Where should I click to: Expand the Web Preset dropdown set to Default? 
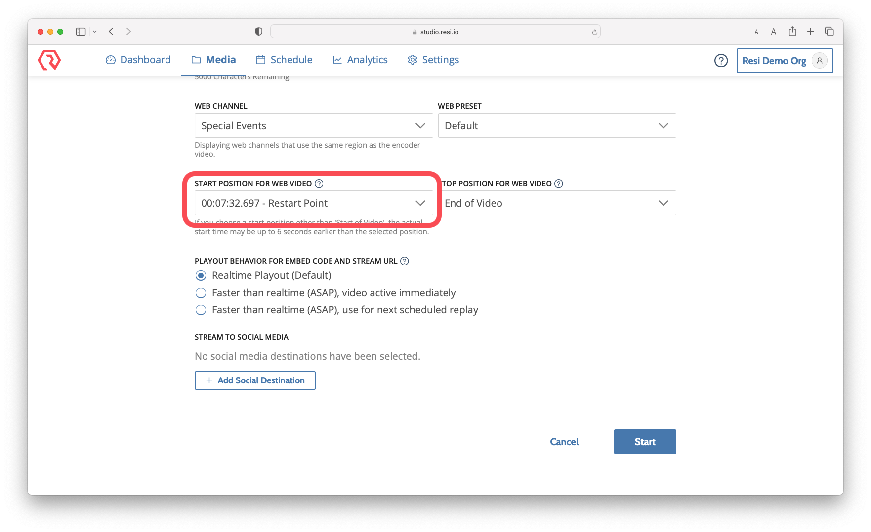click(x=557, y=125)
